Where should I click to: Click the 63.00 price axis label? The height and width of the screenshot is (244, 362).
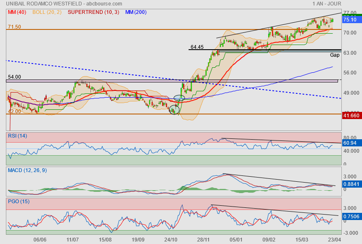[350, 53]
